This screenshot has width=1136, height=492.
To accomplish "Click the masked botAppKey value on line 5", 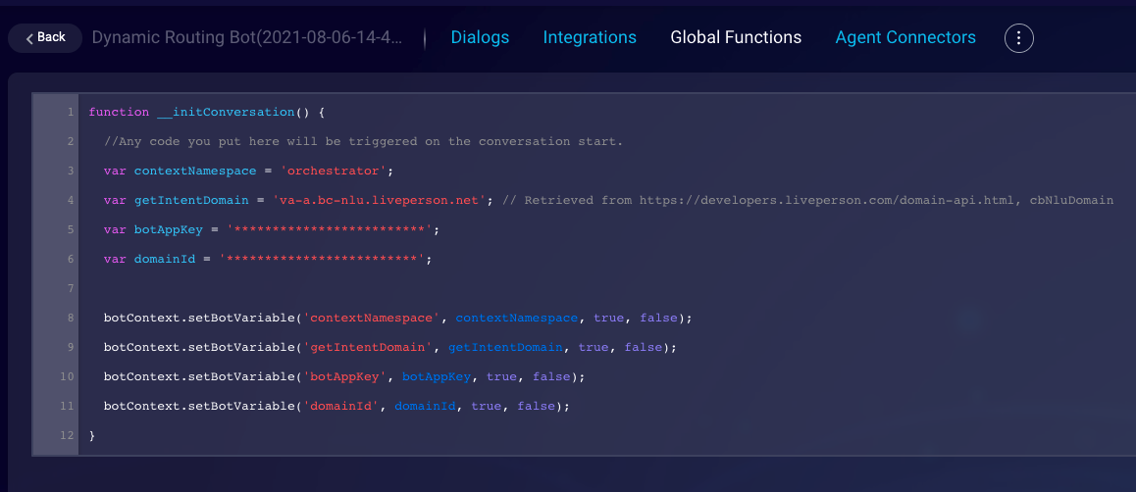I will pos(330,230).
